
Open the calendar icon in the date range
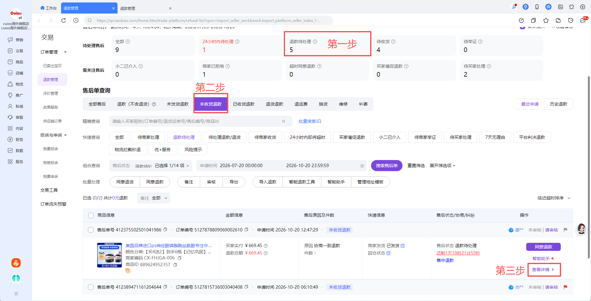pyautogui.click(x=362, y=166)
